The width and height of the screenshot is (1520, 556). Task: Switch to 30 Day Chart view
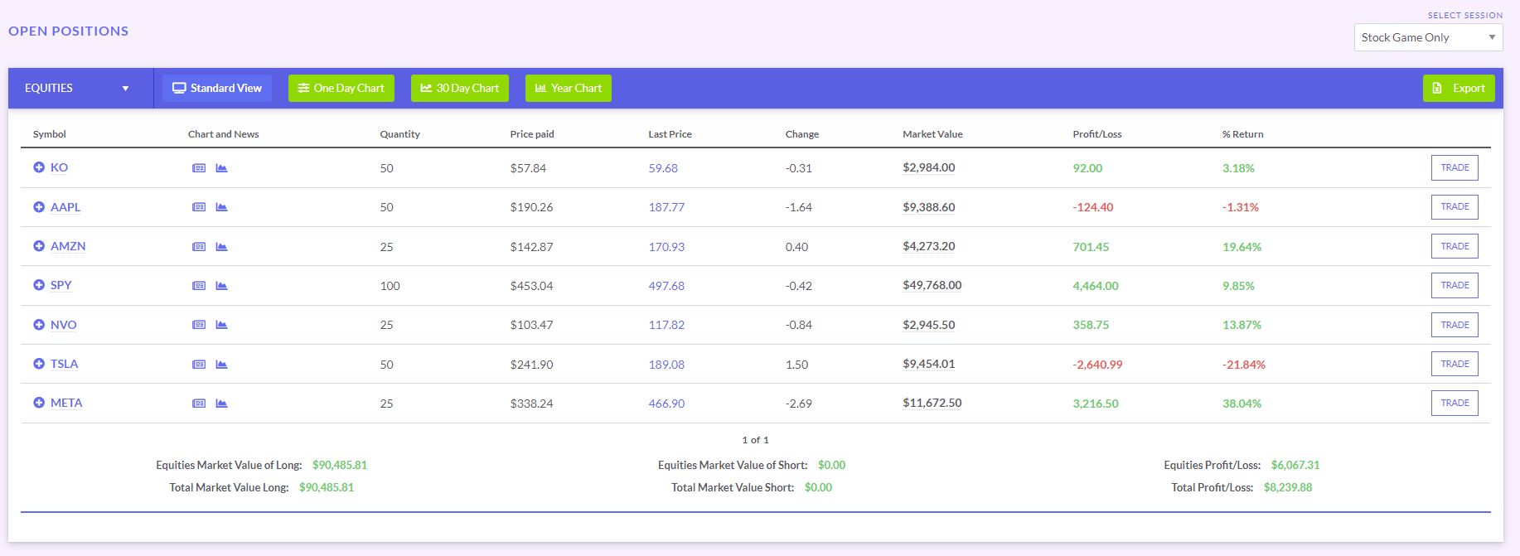(460, 88)
